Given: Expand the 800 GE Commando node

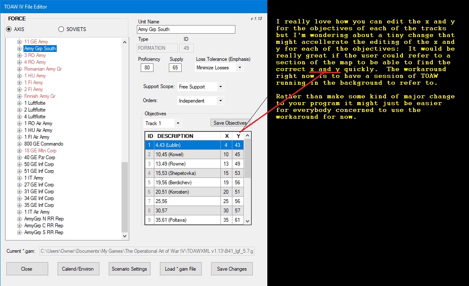Looking at the screenshot, I should (20, 144).
